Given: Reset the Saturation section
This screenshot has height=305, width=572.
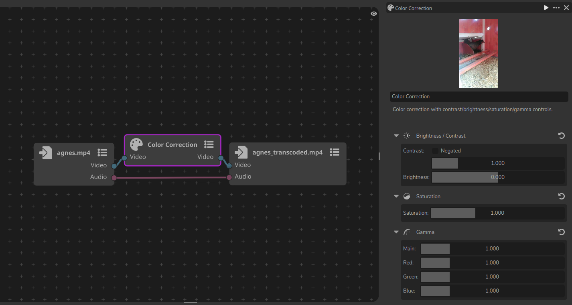Looking at the screenshot, I should pyautogui.click(x=562, y=196).
